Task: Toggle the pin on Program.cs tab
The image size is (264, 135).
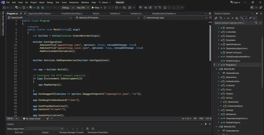Action: (x=21, y=13)
